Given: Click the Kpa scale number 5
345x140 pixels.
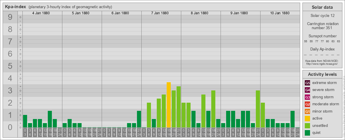Looking at the screenshot, I should point(10,66).
